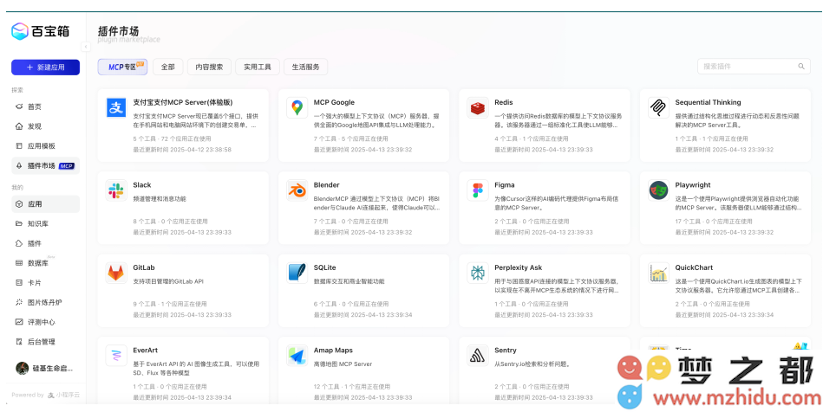Image resolution: width=823 pixels, height=412 pixels.
Task: Open the EverArt card title
Action: (x=146, y=351)
